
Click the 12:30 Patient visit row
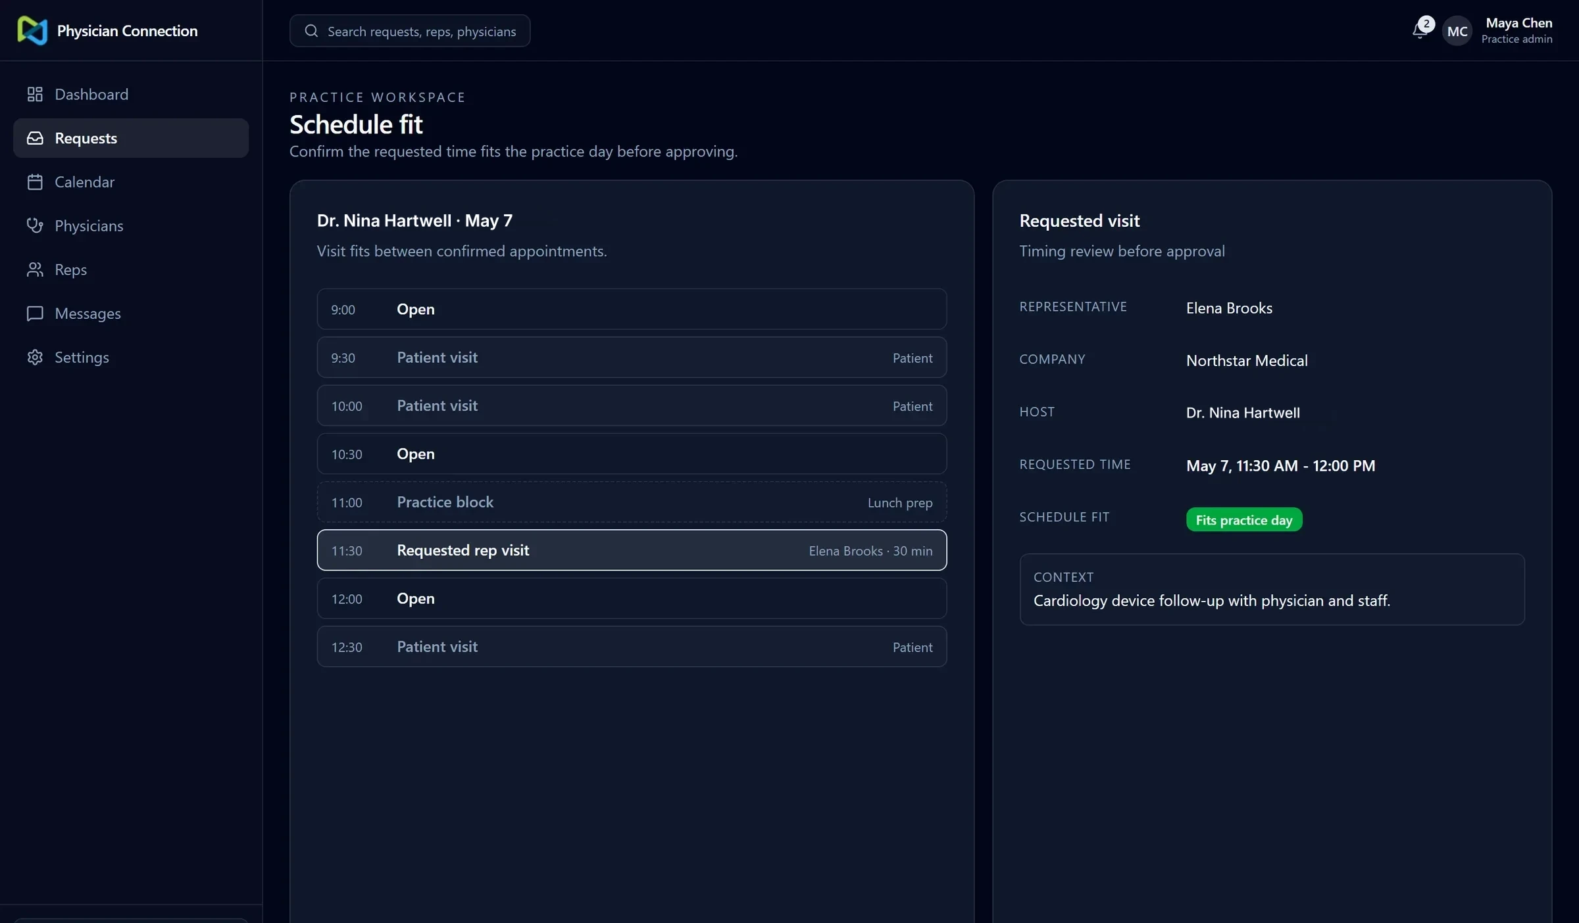pos(632,647)
